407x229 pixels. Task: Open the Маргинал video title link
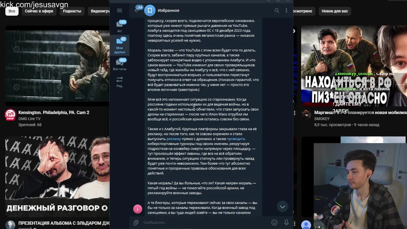click(361, 113)
